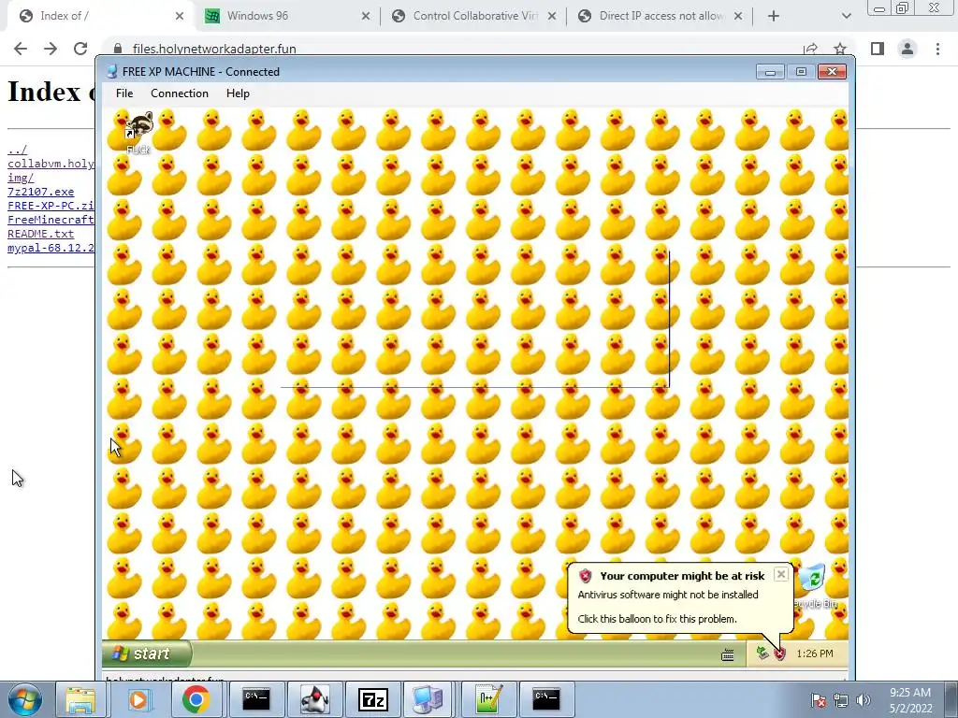This screenshot has width=958, height=718.
Task: Click the address bar URL files.holynetworkadapter.fun
Action: click(x=214, y=49)
